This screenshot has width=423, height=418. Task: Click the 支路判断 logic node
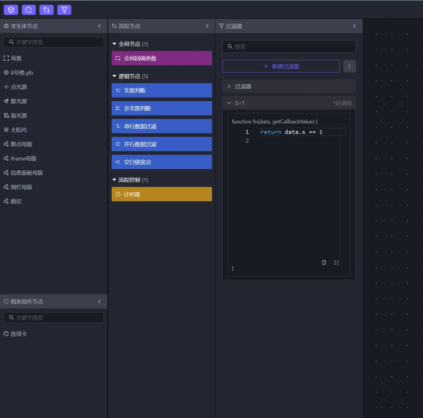click(x=162, y=90)
